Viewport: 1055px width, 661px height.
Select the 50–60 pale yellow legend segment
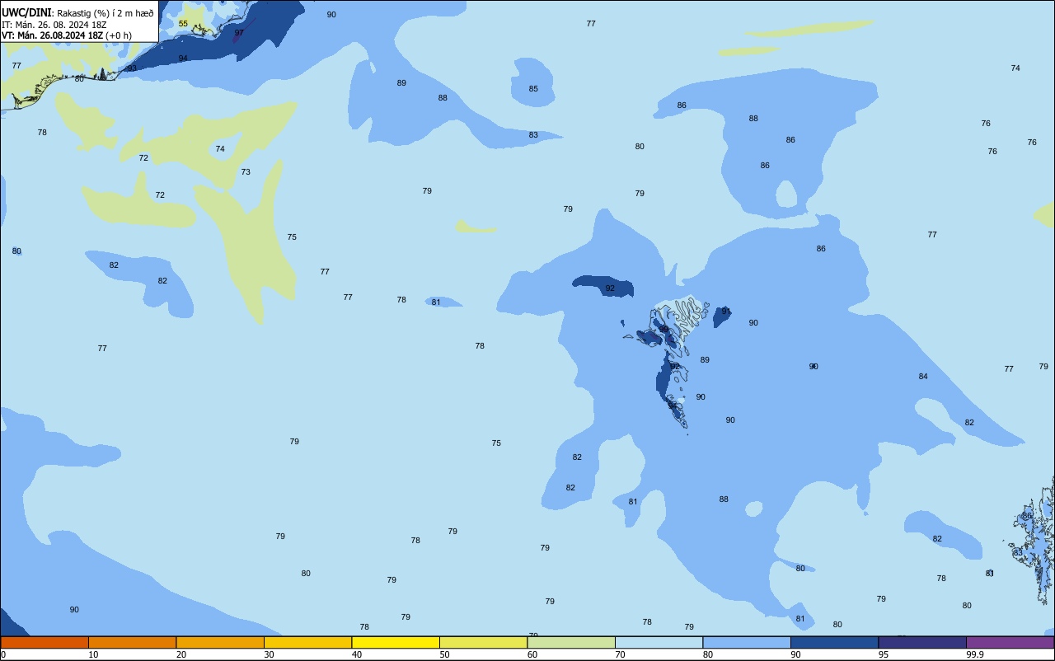tap(483, 642)
